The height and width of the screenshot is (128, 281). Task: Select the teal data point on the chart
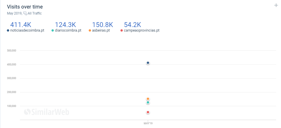148,103
